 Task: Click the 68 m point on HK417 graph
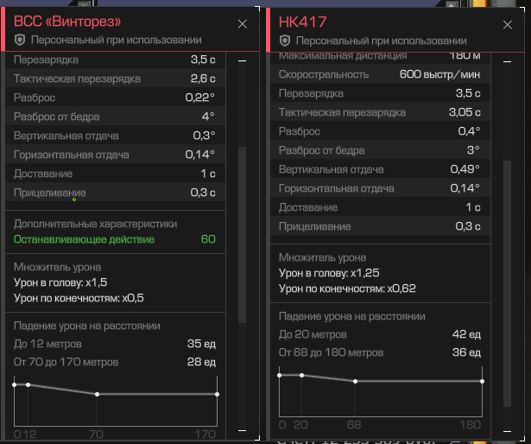(355, 381)
